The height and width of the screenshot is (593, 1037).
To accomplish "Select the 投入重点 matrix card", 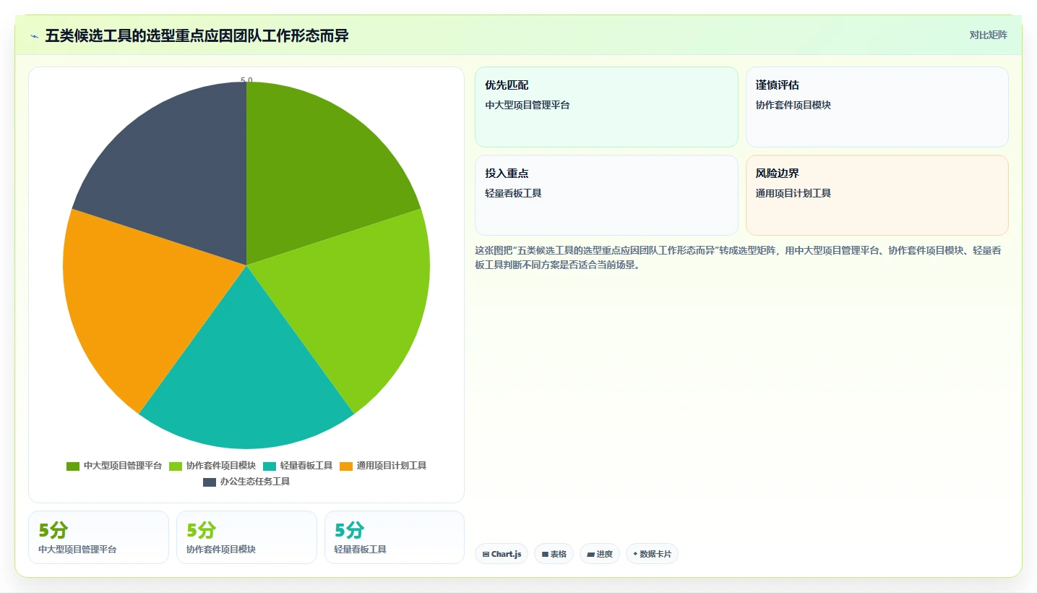I will tap(606, 195).
